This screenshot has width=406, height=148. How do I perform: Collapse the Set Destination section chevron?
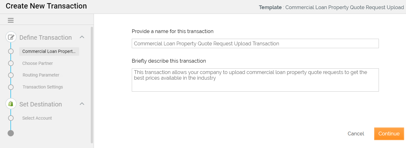[82, 104]
